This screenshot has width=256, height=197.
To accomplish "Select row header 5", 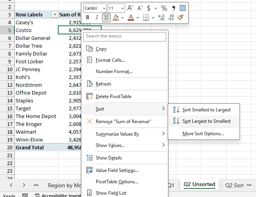I will click(x=7, y=30).
